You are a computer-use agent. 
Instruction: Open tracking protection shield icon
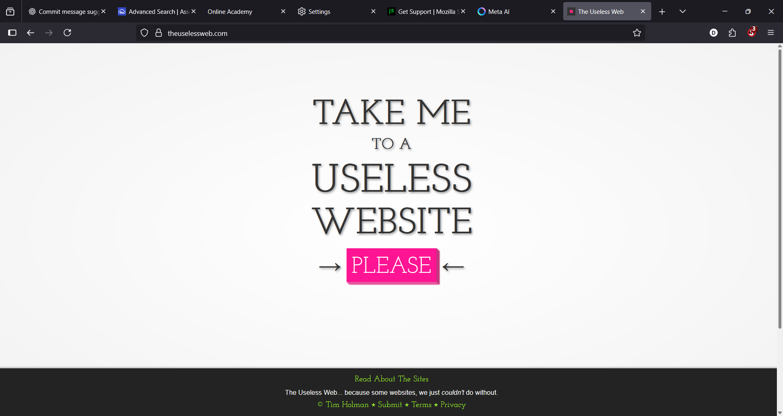tap(144, 33)
